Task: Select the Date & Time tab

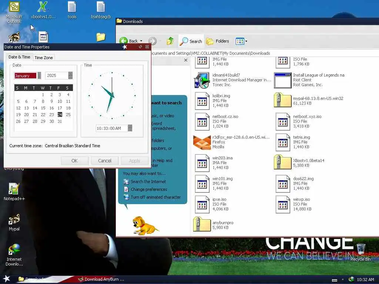Action: coord(19,57)
